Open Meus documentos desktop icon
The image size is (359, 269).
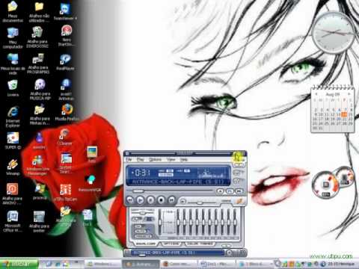[13, 11]
